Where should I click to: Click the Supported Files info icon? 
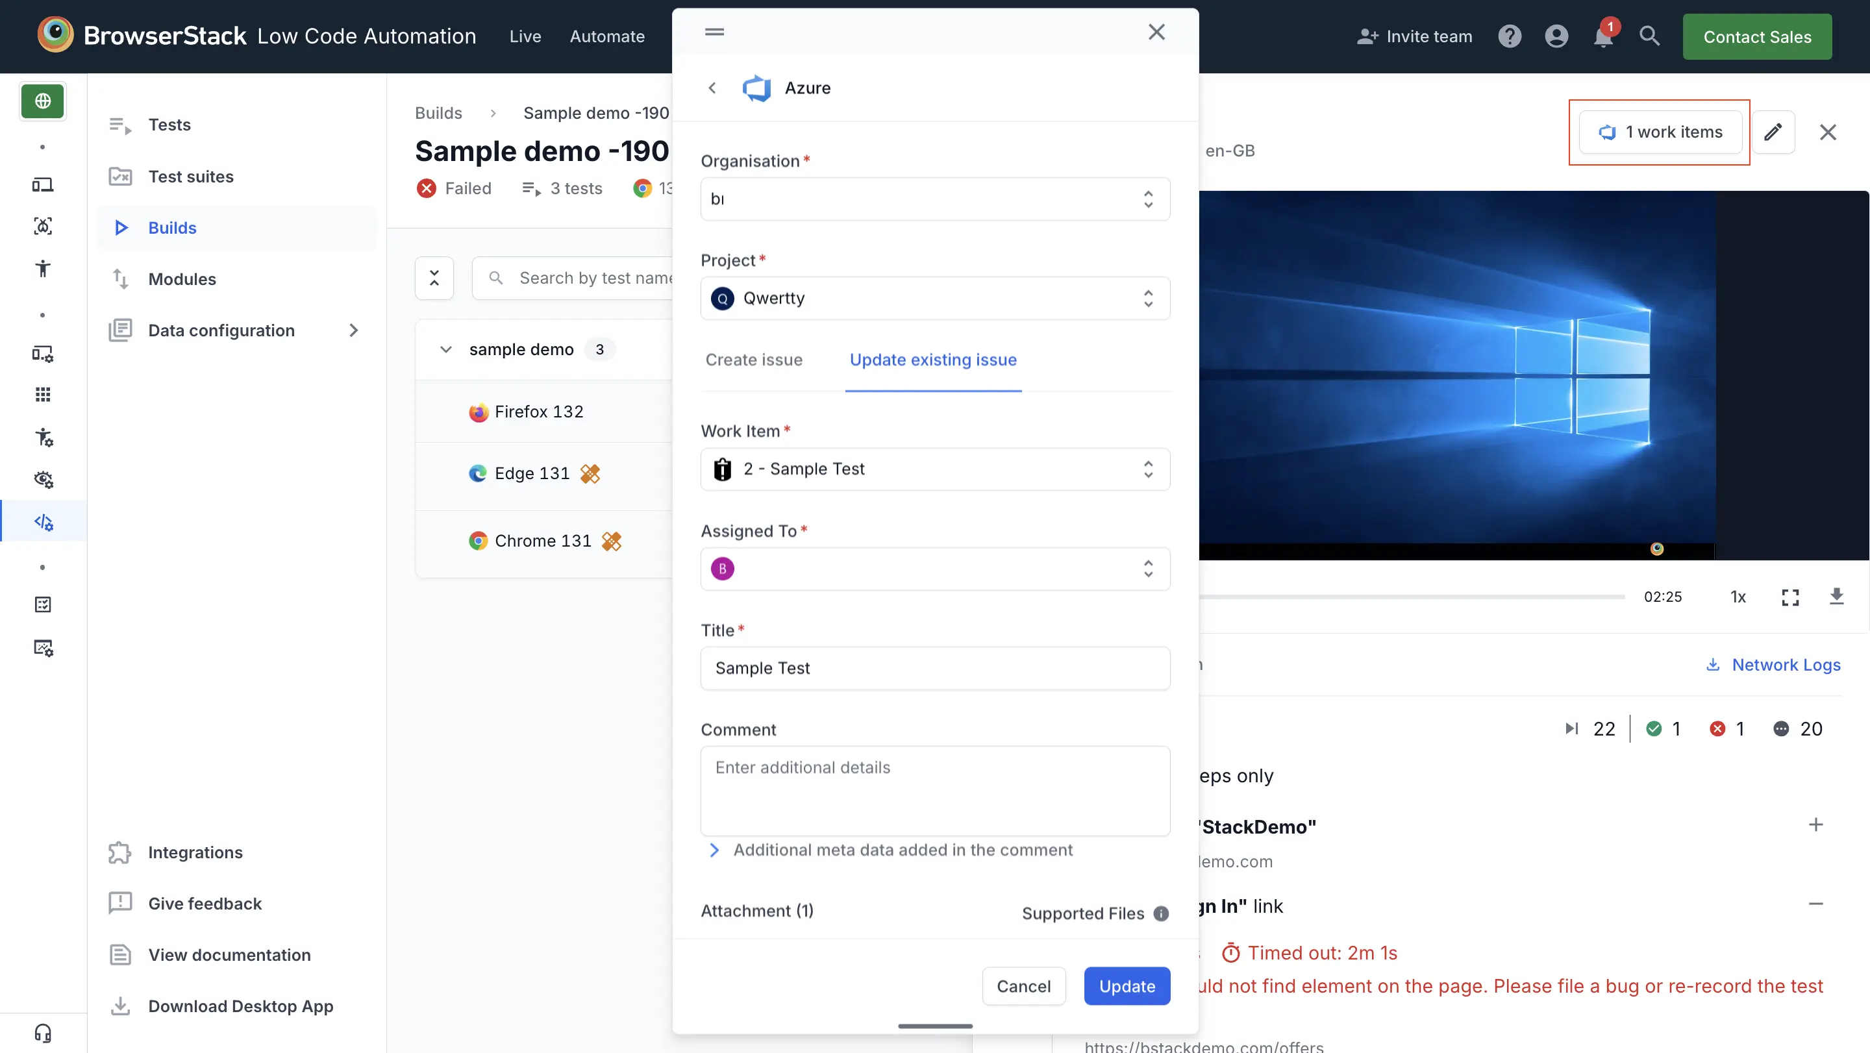1161,913
